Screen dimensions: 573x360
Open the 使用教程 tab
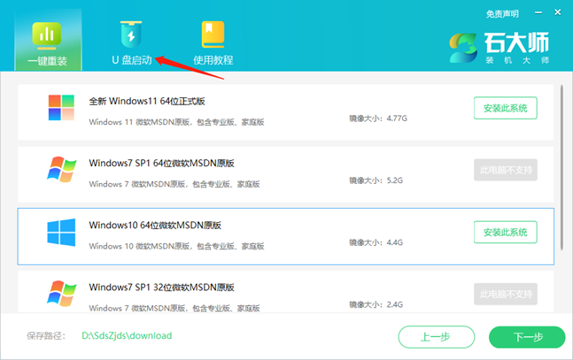point(213,43)
